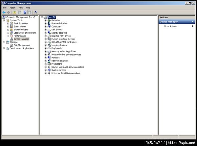Click the DVD/CD-ROM drives icon
Image resolution: width=197 pixels, height=146 pixels.
(x=49, y=36)
